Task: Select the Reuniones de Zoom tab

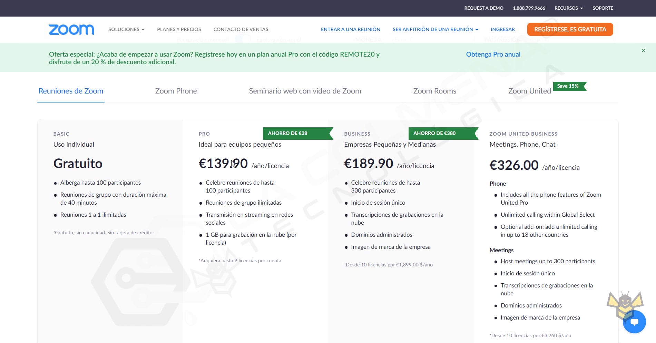Action: coord(71,91)
